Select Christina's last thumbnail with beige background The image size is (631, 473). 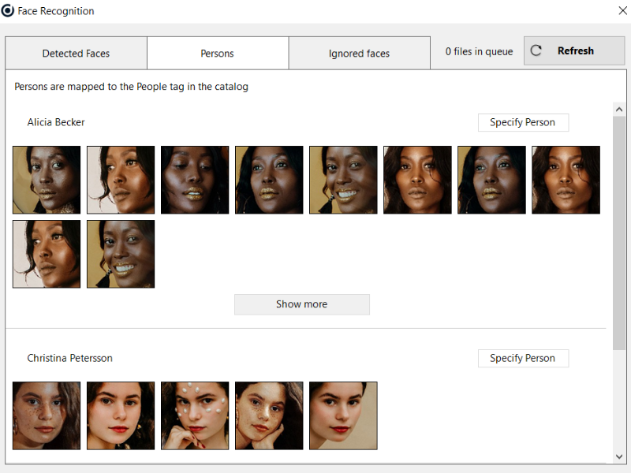pyautogui.click(x=343, y=415)
